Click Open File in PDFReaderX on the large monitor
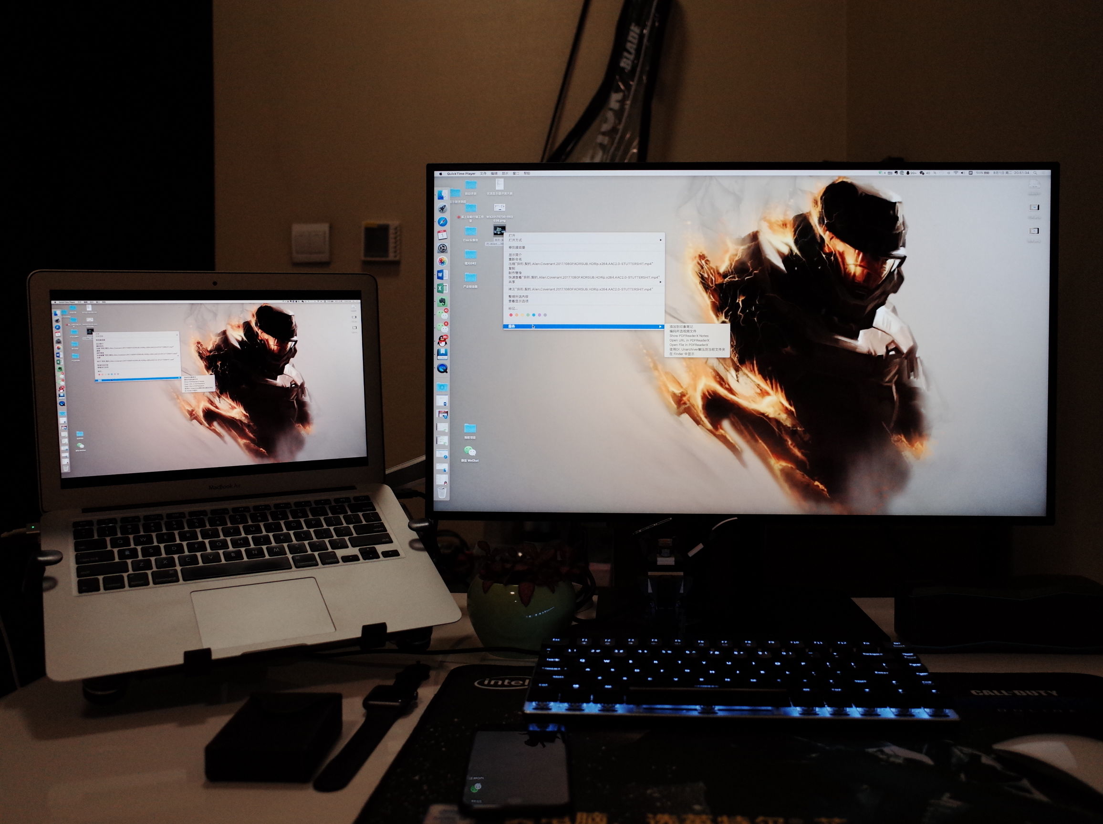 pos(688,345)
